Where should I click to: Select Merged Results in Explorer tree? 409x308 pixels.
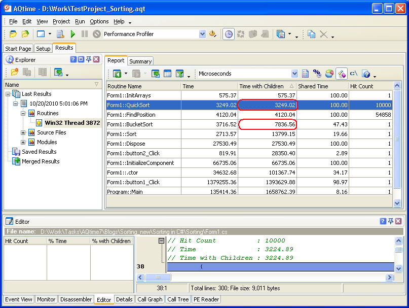[41, 161]
